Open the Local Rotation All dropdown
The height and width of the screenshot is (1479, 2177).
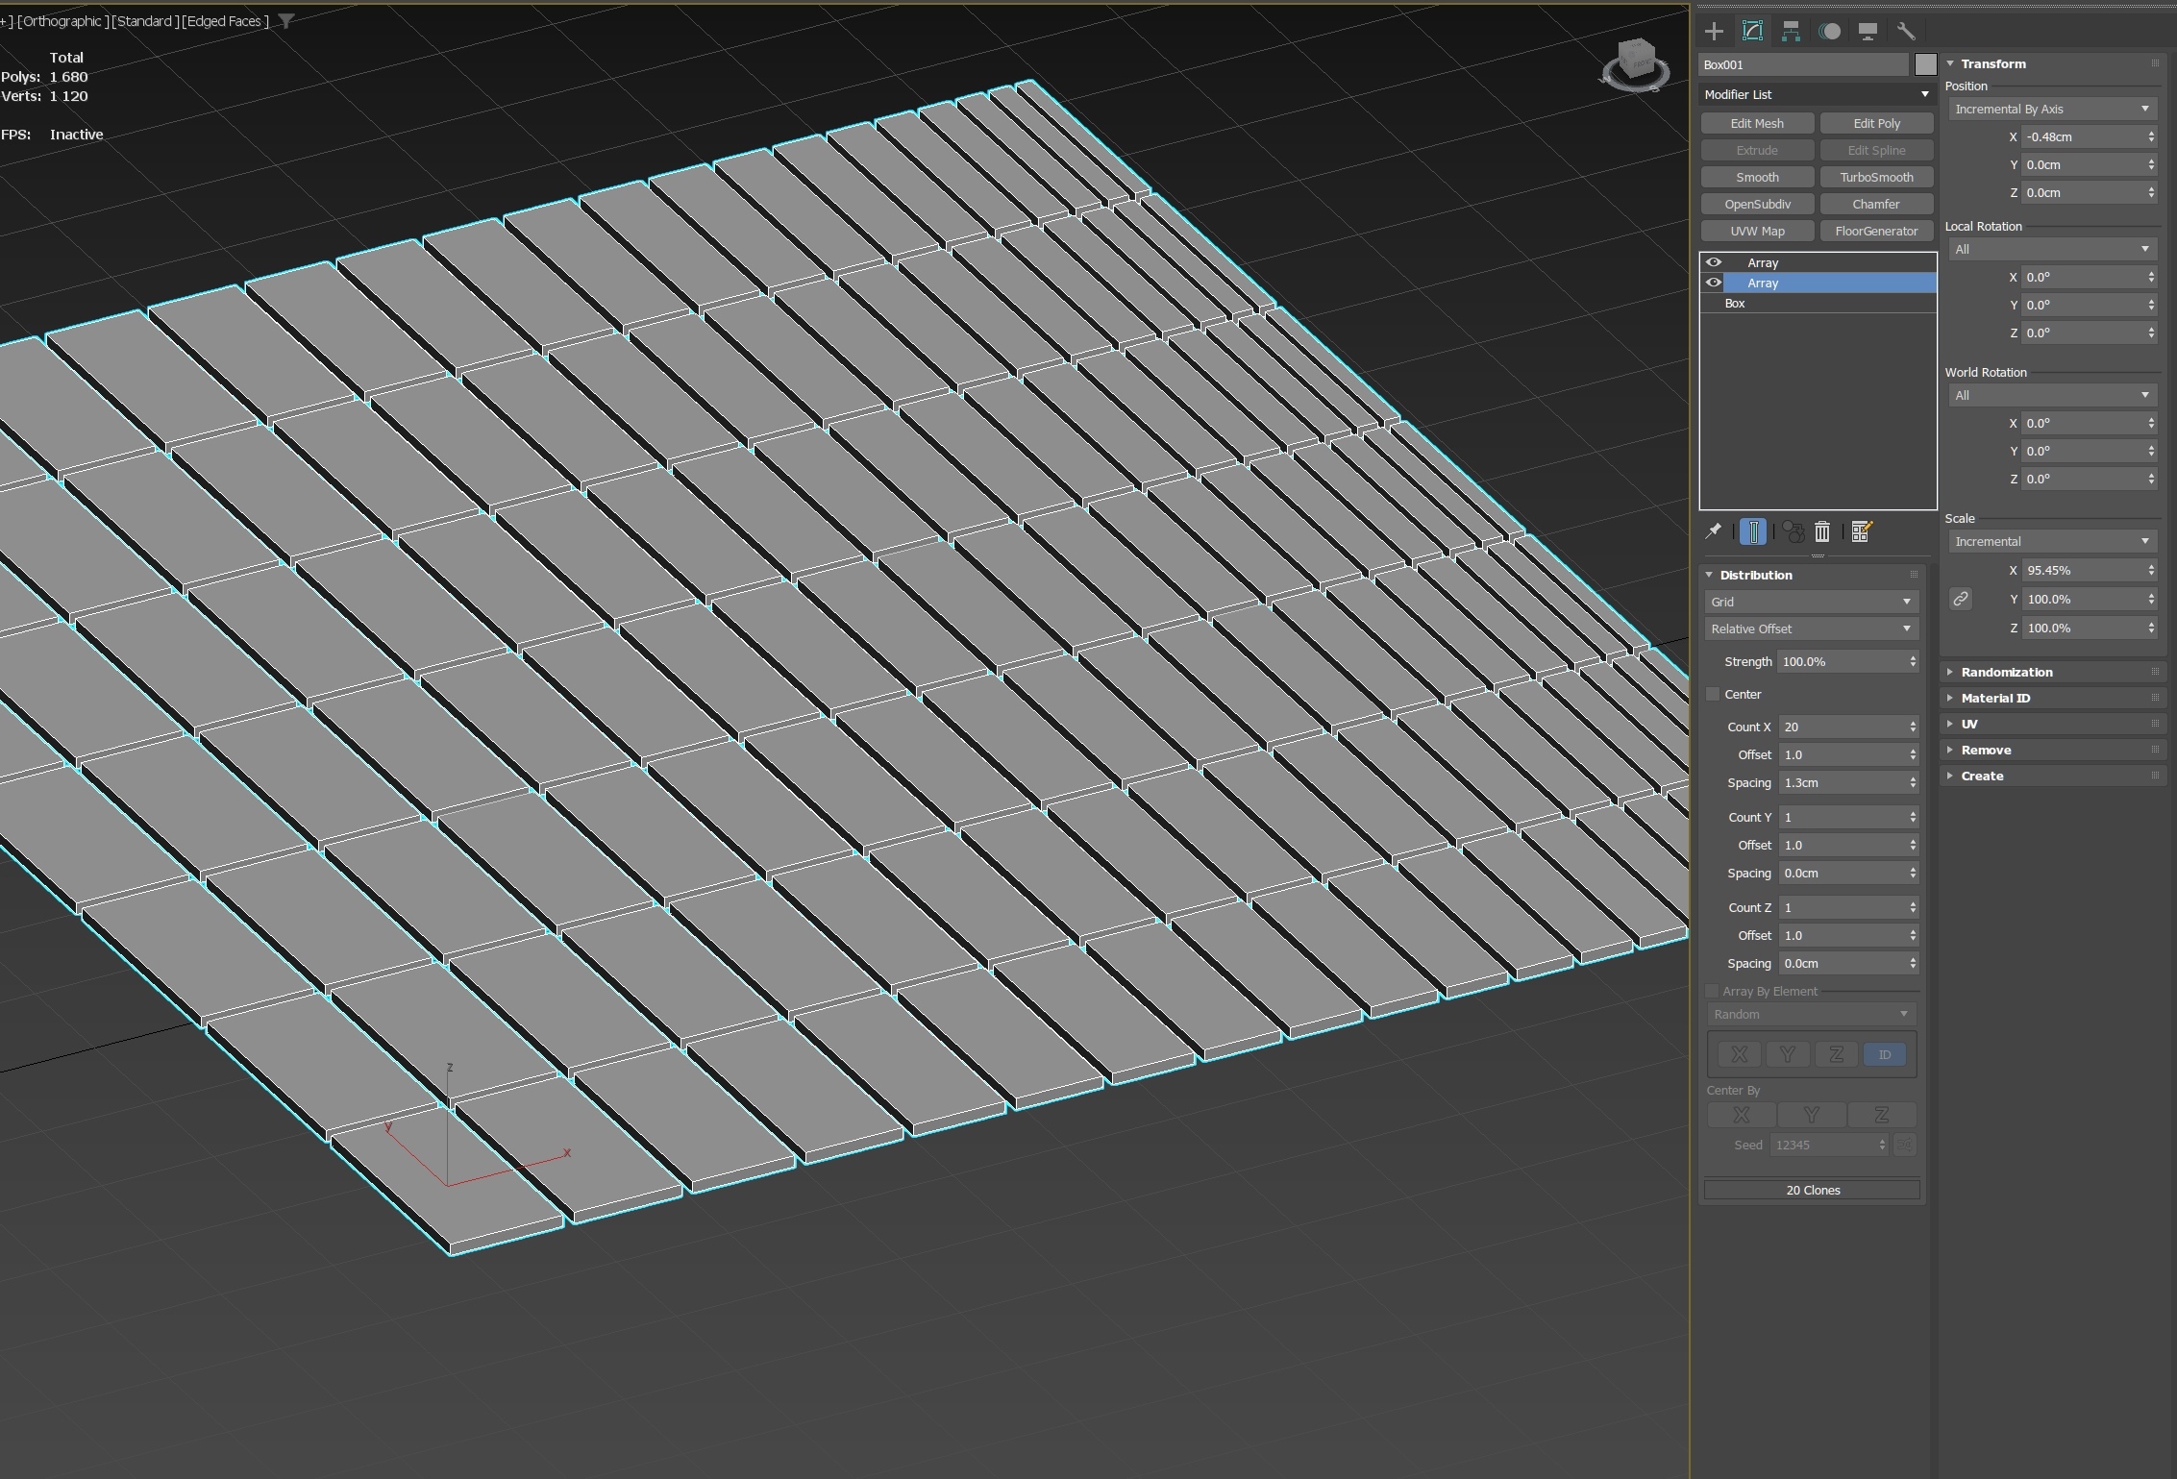click(2051, 249)
